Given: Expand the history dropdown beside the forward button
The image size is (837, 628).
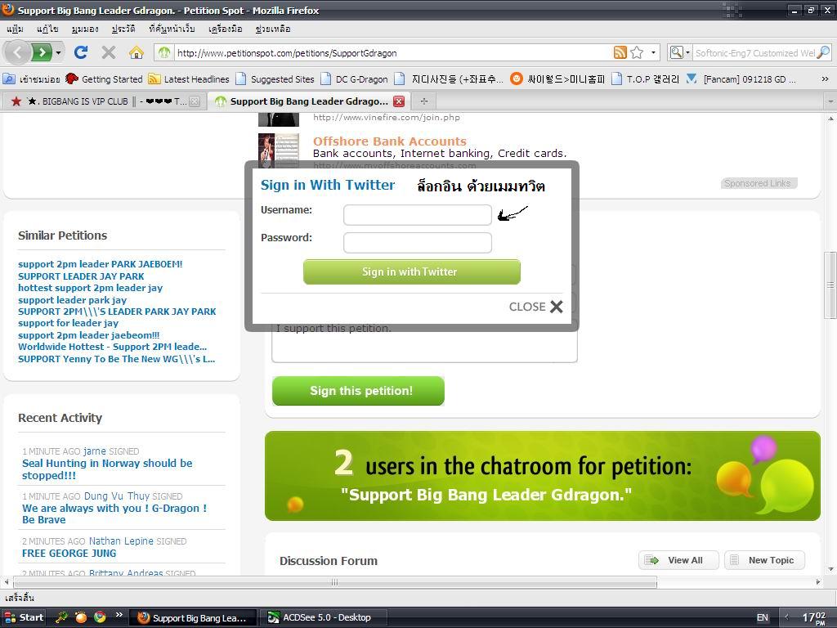Looking at the screenshot, I should coord(58,52).
